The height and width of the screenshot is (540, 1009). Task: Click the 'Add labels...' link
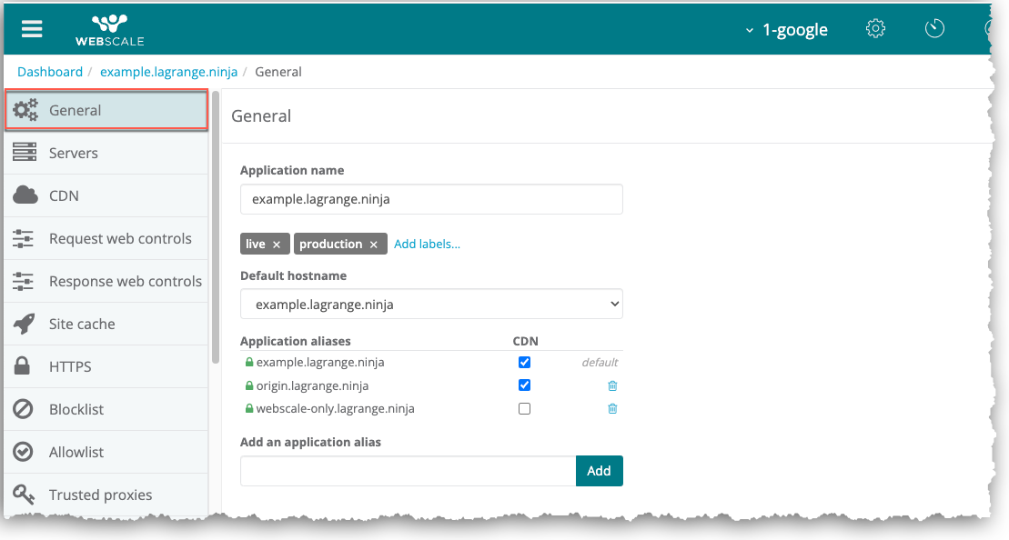(427, 245)
